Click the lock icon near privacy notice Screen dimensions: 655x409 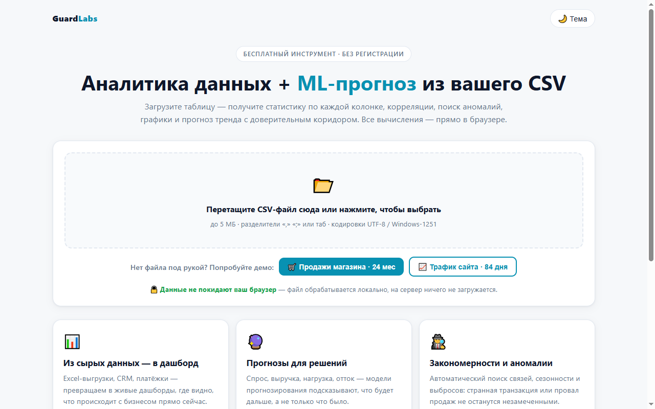(x=154, y=290)
